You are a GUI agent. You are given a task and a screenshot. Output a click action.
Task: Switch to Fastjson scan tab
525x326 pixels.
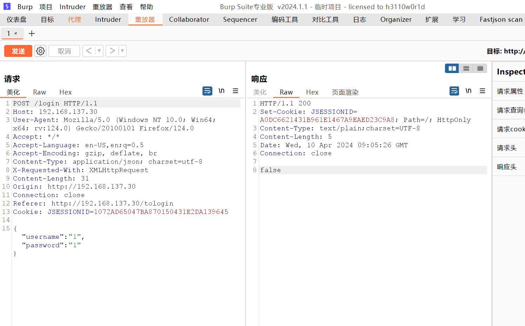click(501, 20)
